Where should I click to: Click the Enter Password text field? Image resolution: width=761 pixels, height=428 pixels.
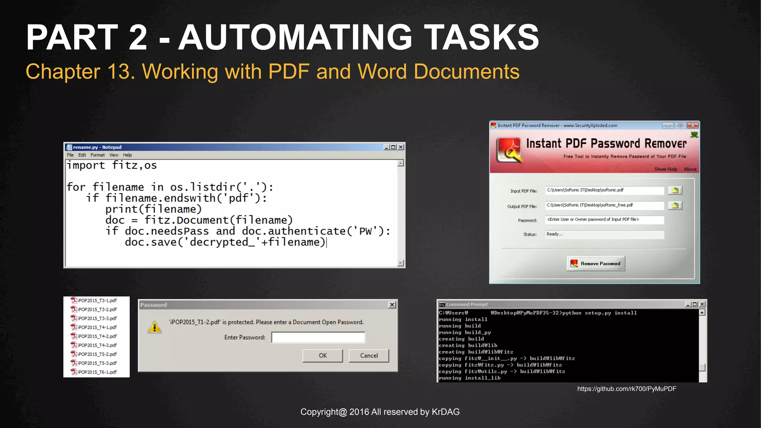tap(318, 337)
